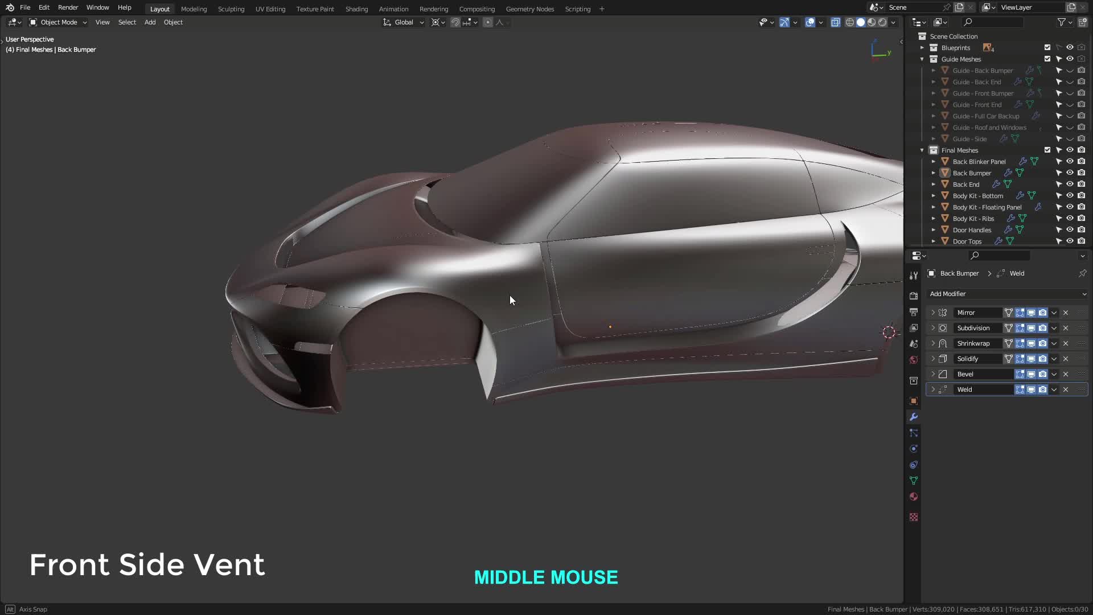Image resolution: width=1093 pixels, height=615 pixels.
Task: Hide Door Handles with eye icon
Action: (1070, 229)
